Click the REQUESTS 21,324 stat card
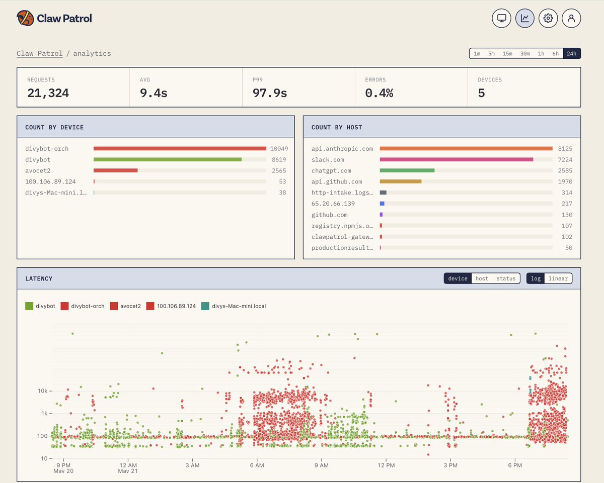Screen dimensions: 604x483 (x=73, y=87)
